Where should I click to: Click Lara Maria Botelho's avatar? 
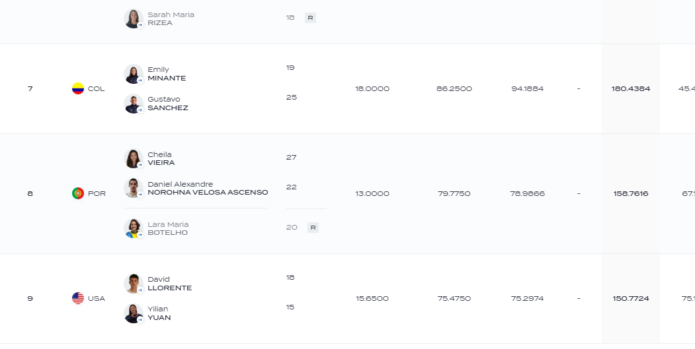(x=134, y=228)
